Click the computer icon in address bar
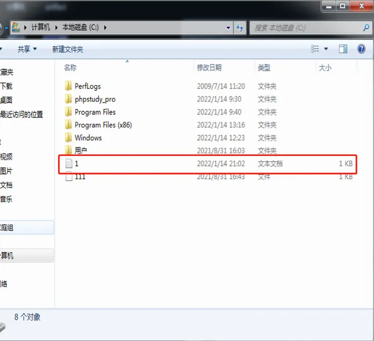This screenshot has width=374, height=341. coord(16,28)
